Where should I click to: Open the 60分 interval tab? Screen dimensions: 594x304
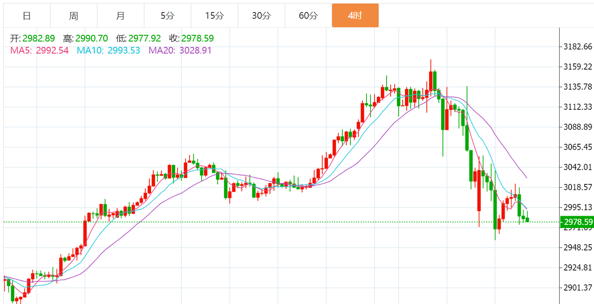pos(308,16)
